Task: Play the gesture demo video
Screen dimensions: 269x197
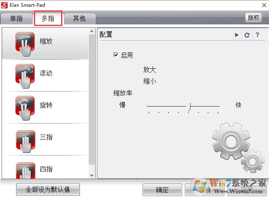Action: coord(237,35)
